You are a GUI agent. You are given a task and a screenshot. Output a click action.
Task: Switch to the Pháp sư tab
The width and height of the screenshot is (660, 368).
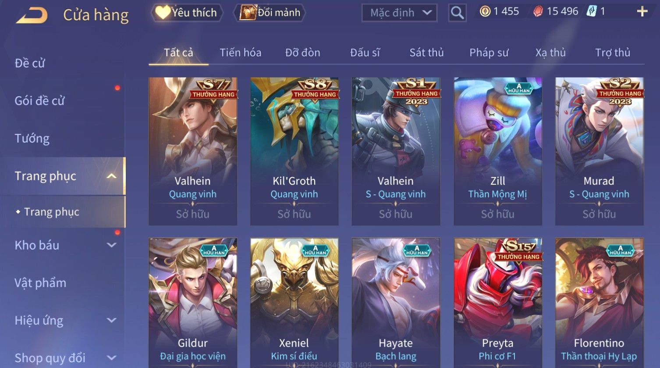point(489,53)
